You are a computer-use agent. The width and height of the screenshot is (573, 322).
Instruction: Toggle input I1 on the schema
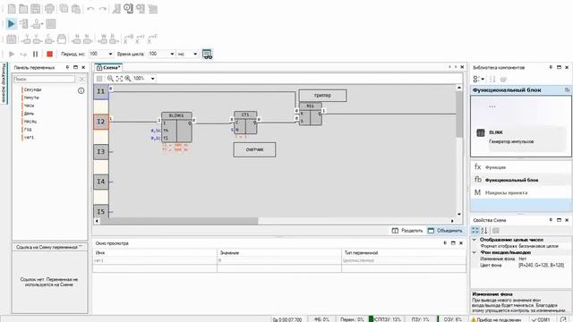[101, 91]
